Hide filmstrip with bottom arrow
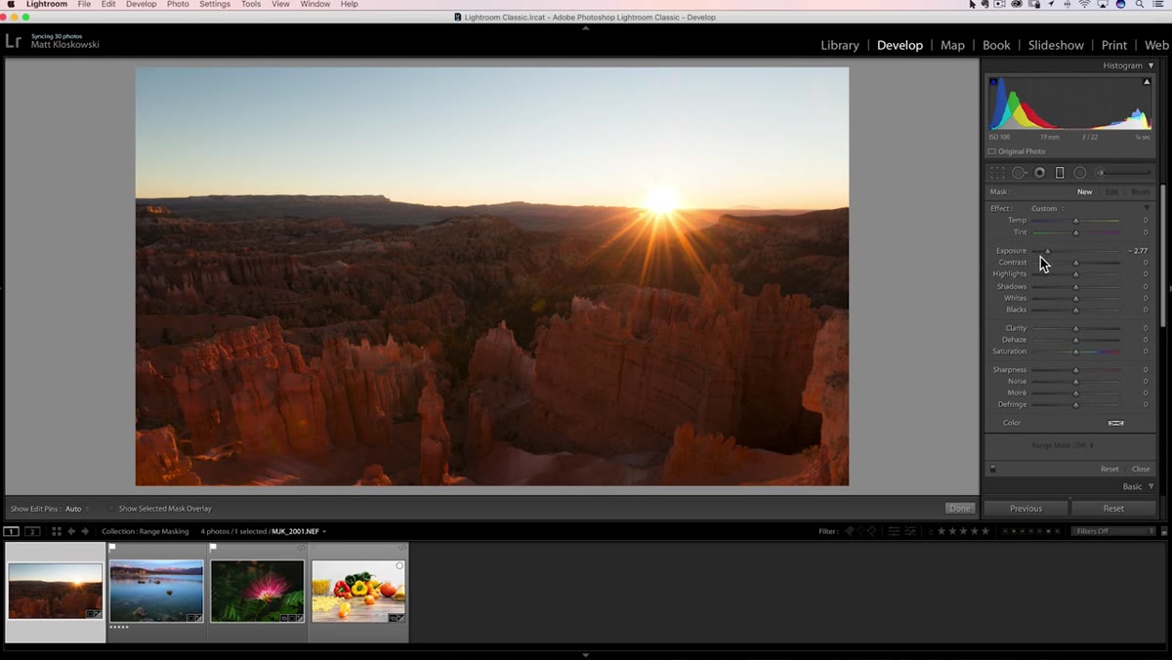Viewport: 1172px width, 660px height. coord(586,655)
